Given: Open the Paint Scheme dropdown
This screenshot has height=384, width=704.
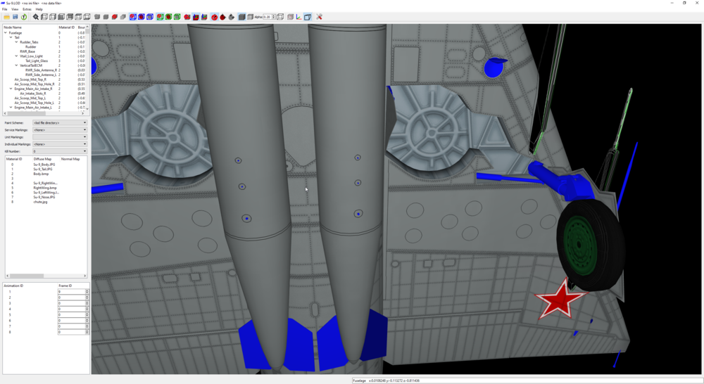Looking at the screenshot, I should tap(60, 122).
